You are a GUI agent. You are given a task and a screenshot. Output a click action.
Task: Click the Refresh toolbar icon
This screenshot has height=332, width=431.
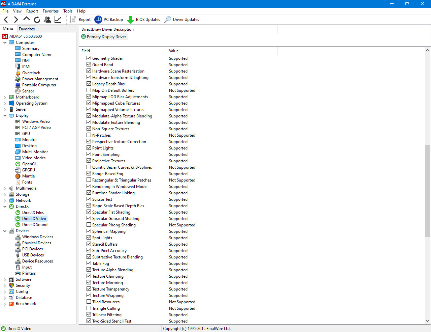click(37, 20)
